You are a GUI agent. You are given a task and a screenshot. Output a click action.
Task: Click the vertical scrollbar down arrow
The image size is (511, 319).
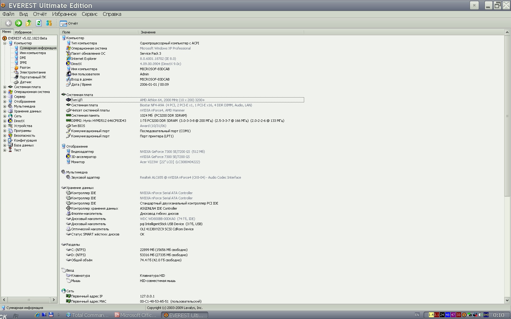[507, 300]
